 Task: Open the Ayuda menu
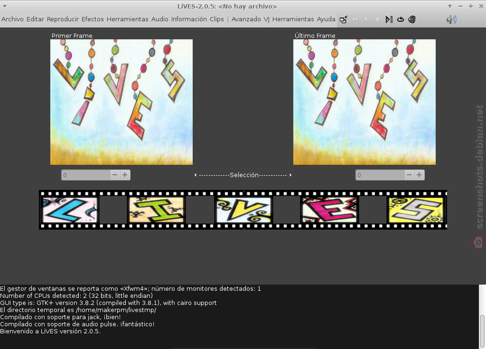tap(326, 19)
